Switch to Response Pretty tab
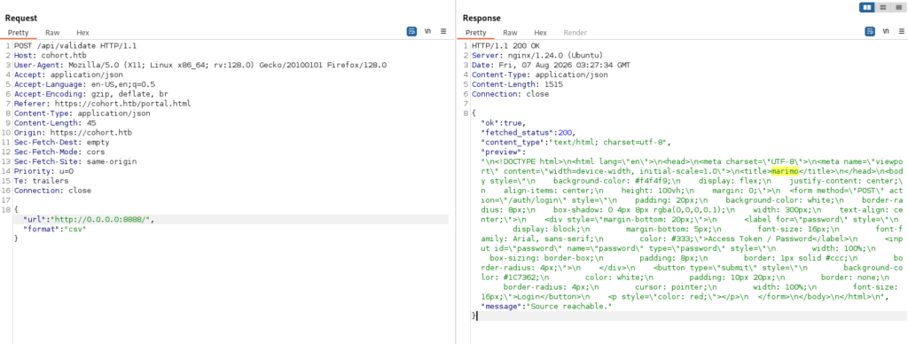The width and height of the screenshot is (908, 344). [x=476, y=33]
